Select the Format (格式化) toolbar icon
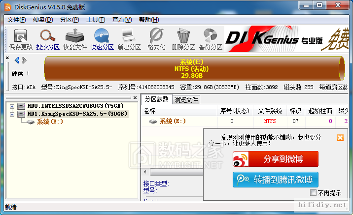 click(x=156, y=39)
